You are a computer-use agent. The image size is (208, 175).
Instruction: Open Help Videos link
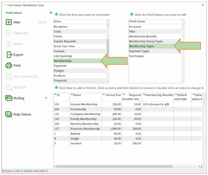pos(22,114)
